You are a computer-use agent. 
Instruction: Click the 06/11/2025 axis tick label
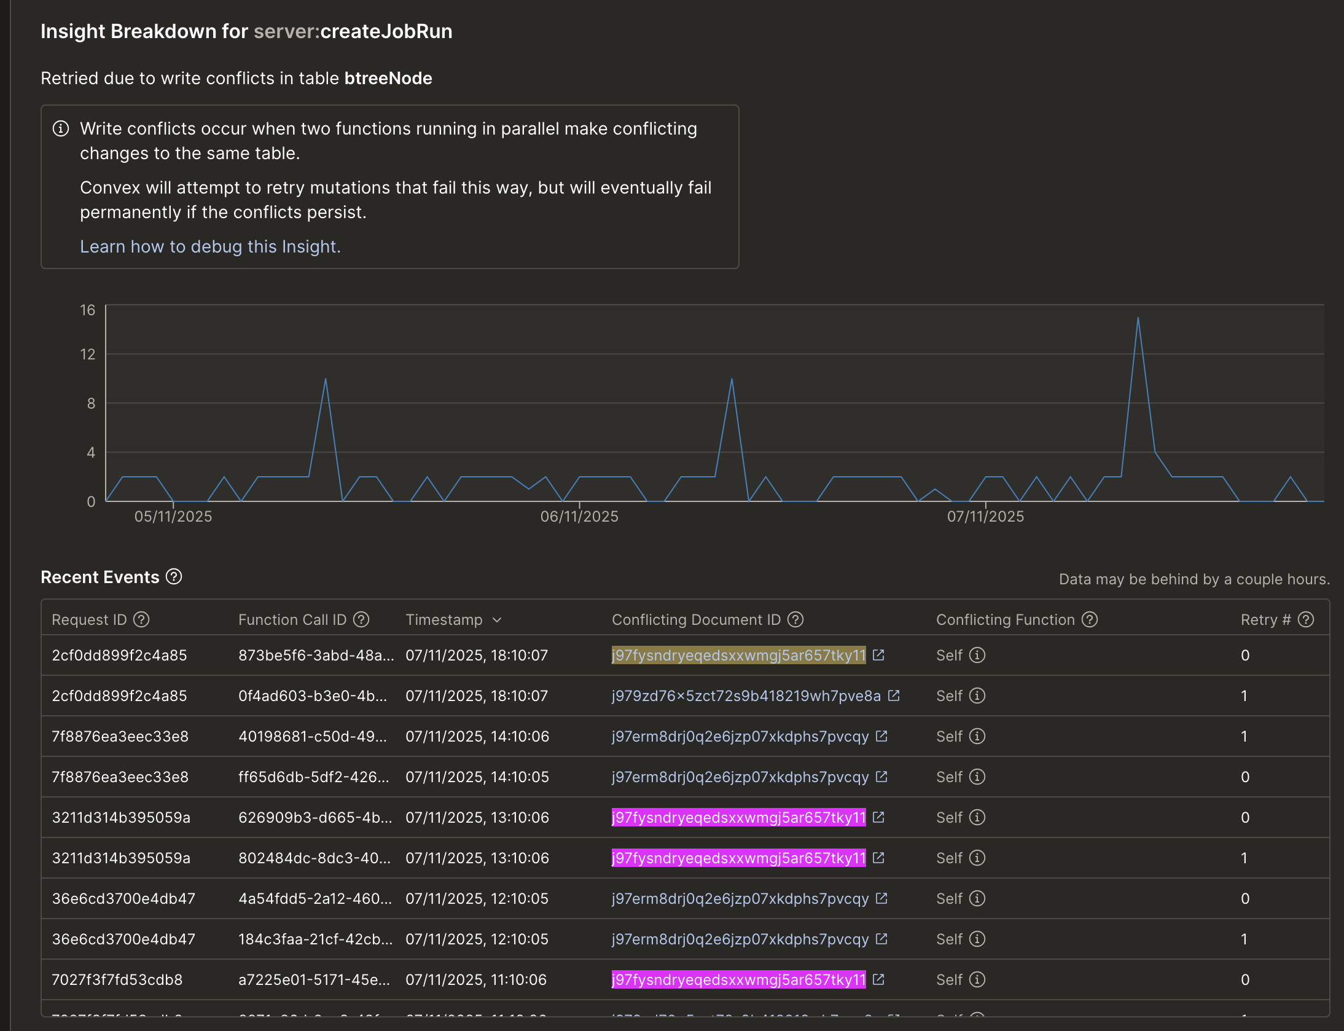579,516
